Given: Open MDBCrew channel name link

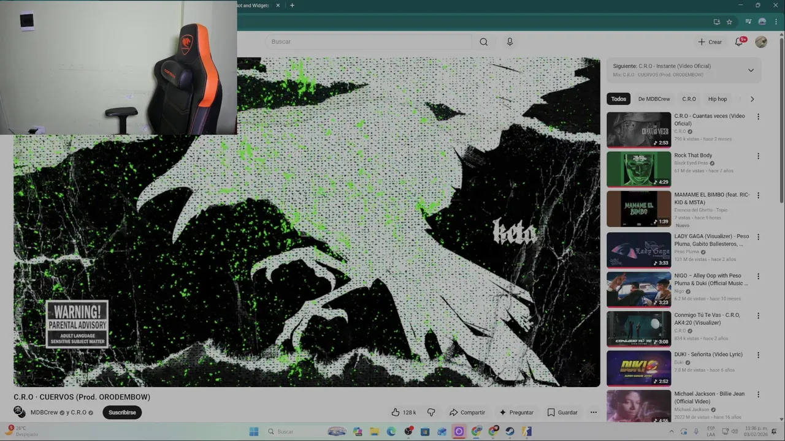Looking at the screenshot, I should [x=44, y=412].
